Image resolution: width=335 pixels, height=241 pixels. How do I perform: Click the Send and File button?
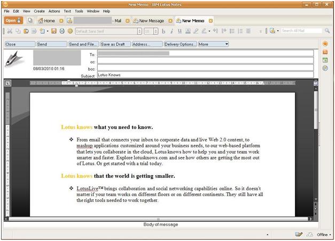point(84,44)
